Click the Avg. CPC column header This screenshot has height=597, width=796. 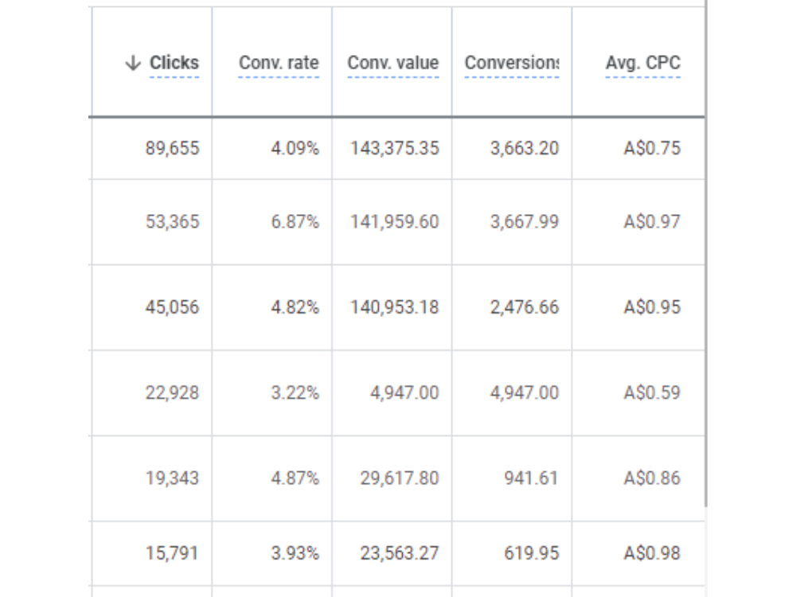[x=642, y=63]
